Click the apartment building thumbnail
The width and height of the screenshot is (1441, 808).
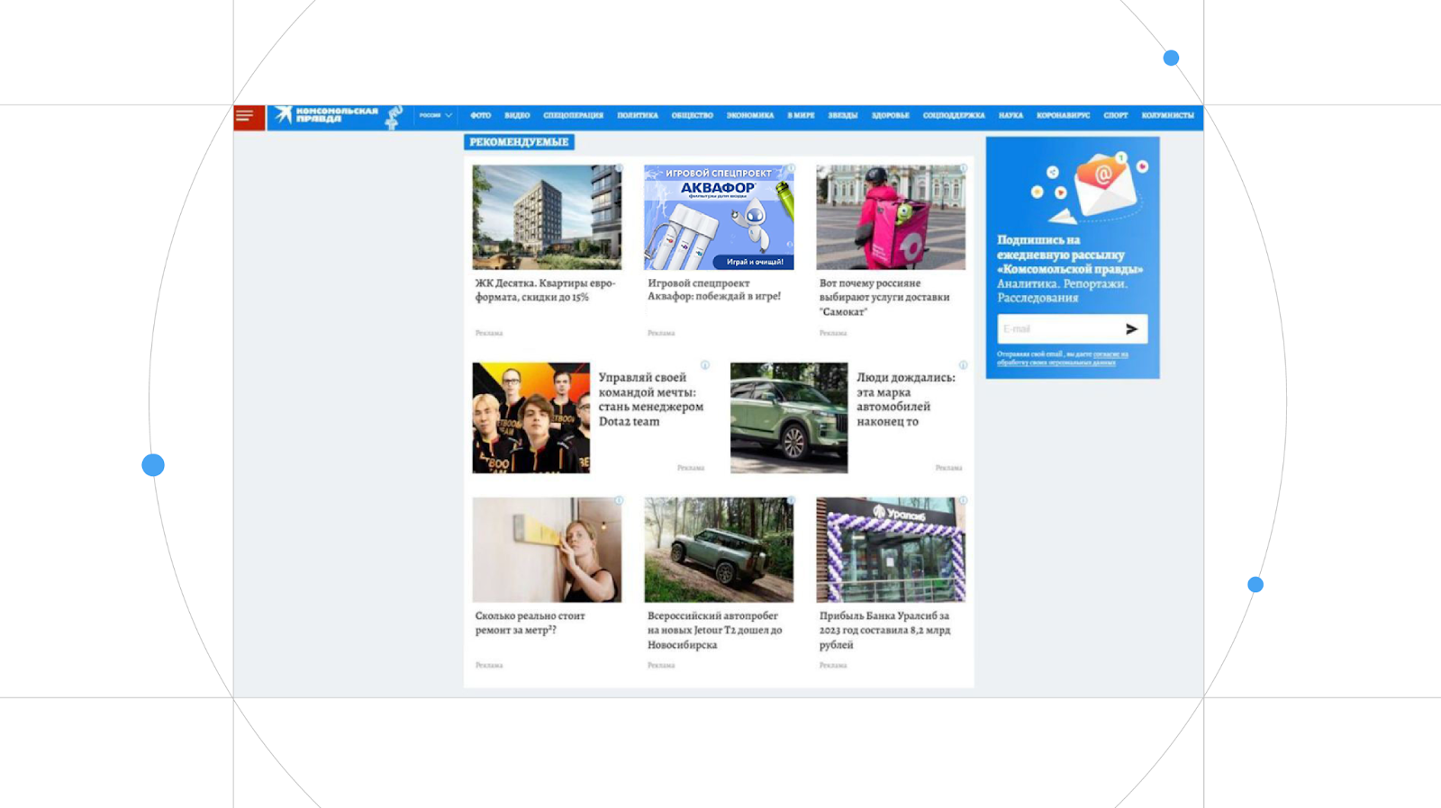(x=547, y=217)
